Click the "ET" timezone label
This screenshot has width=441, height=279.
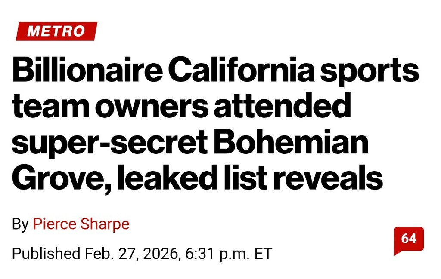(263, 253)
